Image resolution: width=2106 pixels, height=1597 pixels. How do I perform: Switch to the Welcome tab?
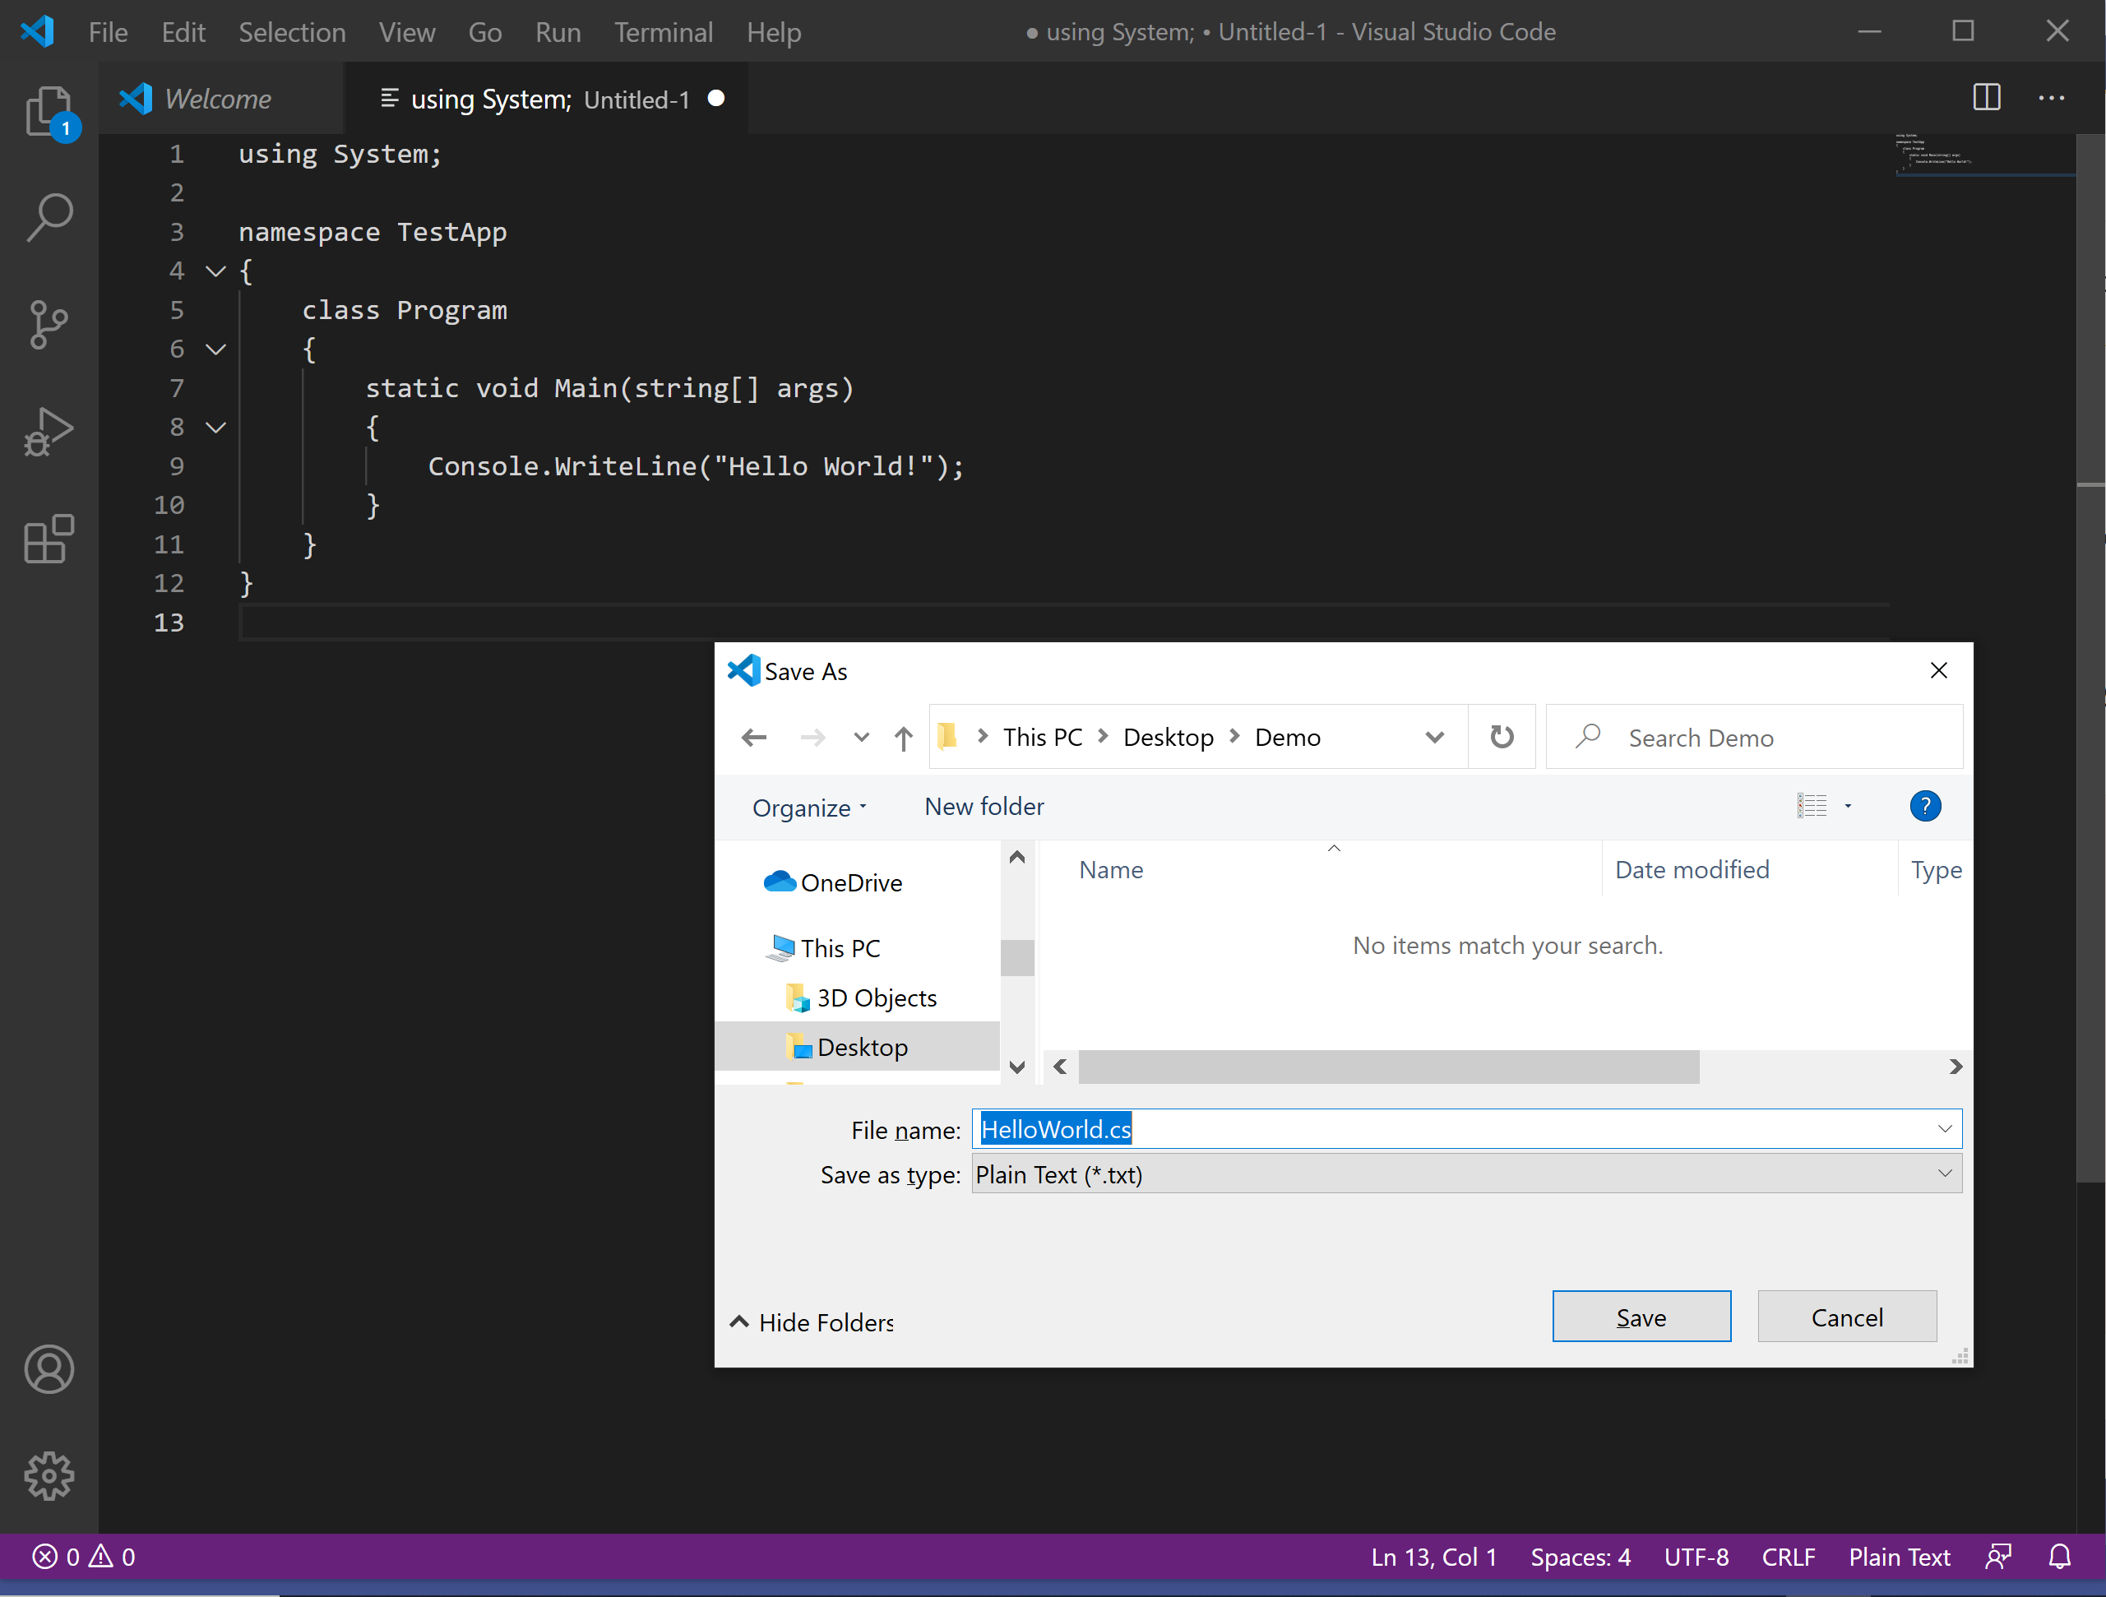coord(217,99)
